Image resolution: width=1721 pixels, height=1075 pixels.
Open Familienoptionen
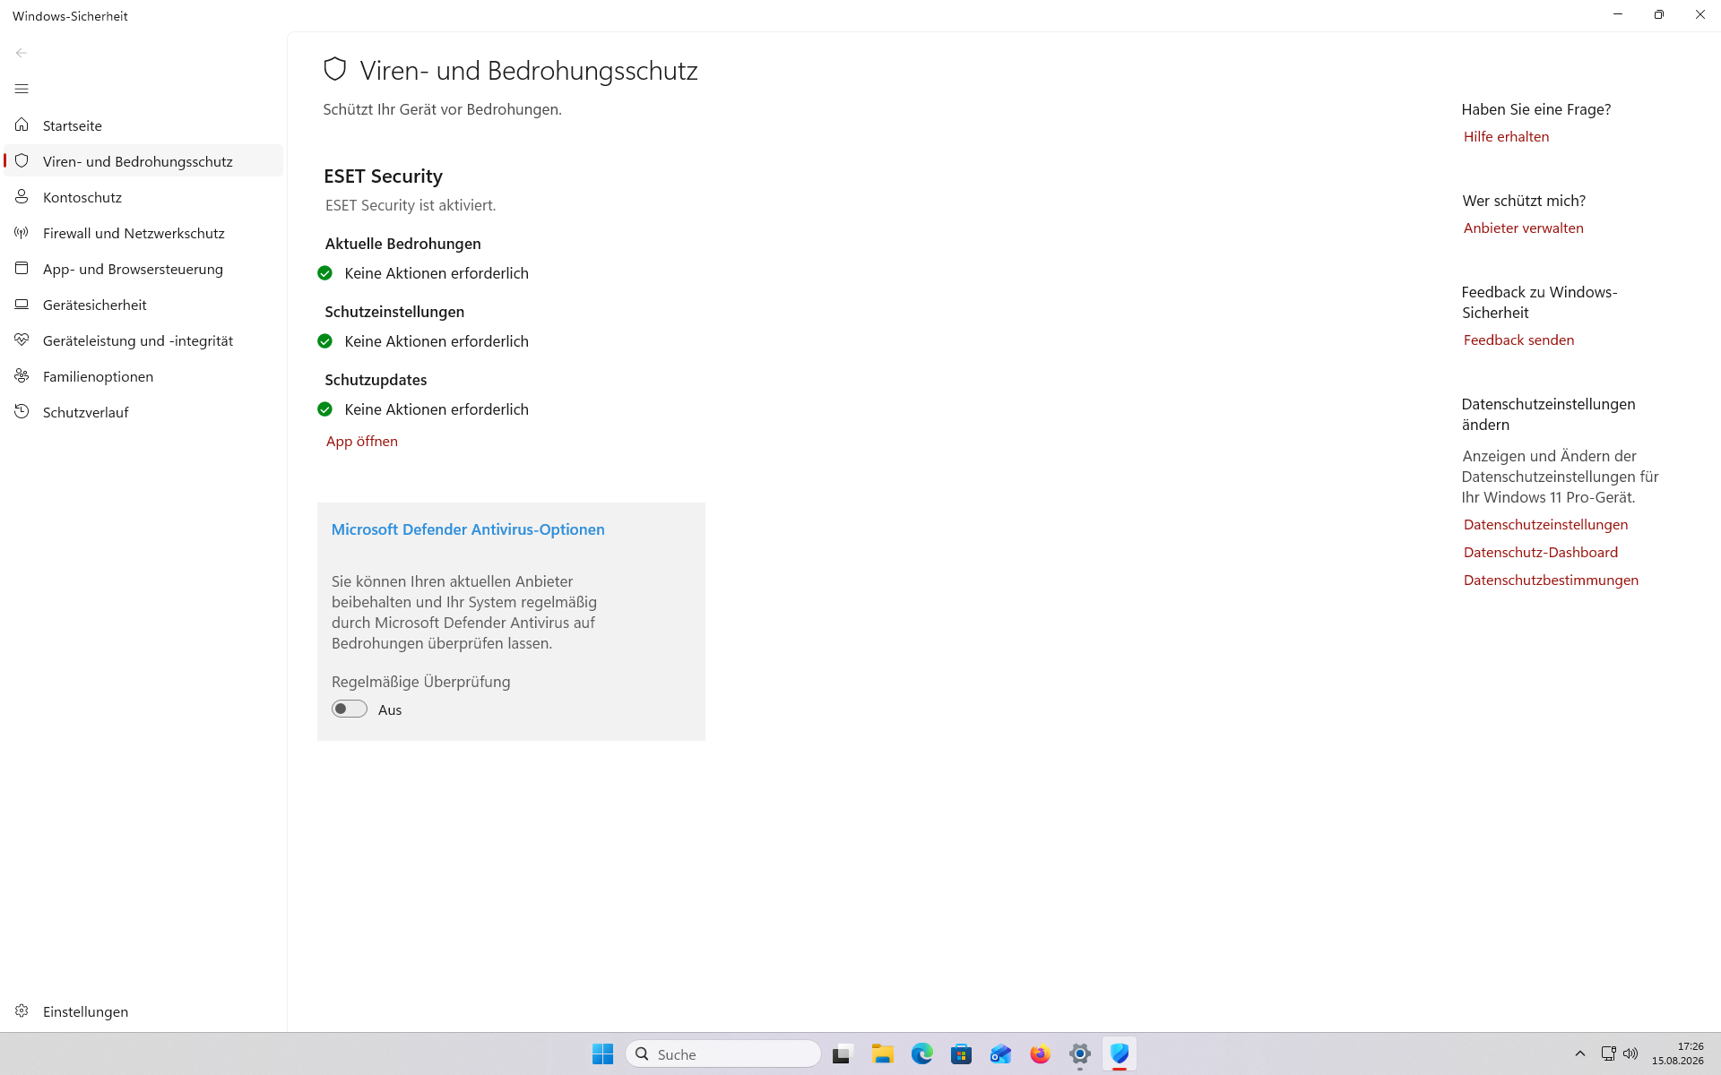[x=143, y=376]
